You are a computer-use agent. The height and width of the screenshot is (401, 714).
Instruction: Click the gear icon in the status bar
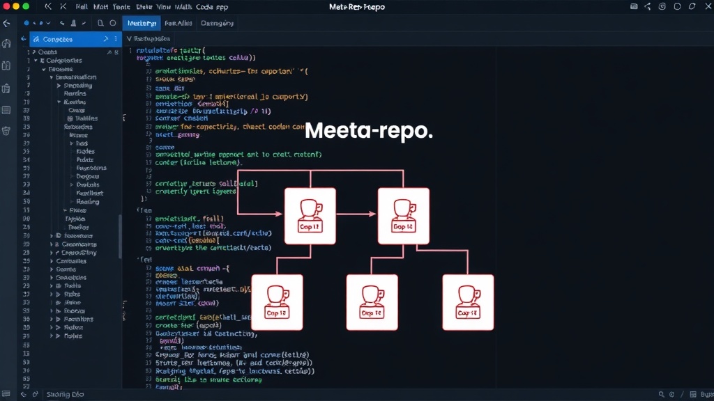(x=671, y=394)
